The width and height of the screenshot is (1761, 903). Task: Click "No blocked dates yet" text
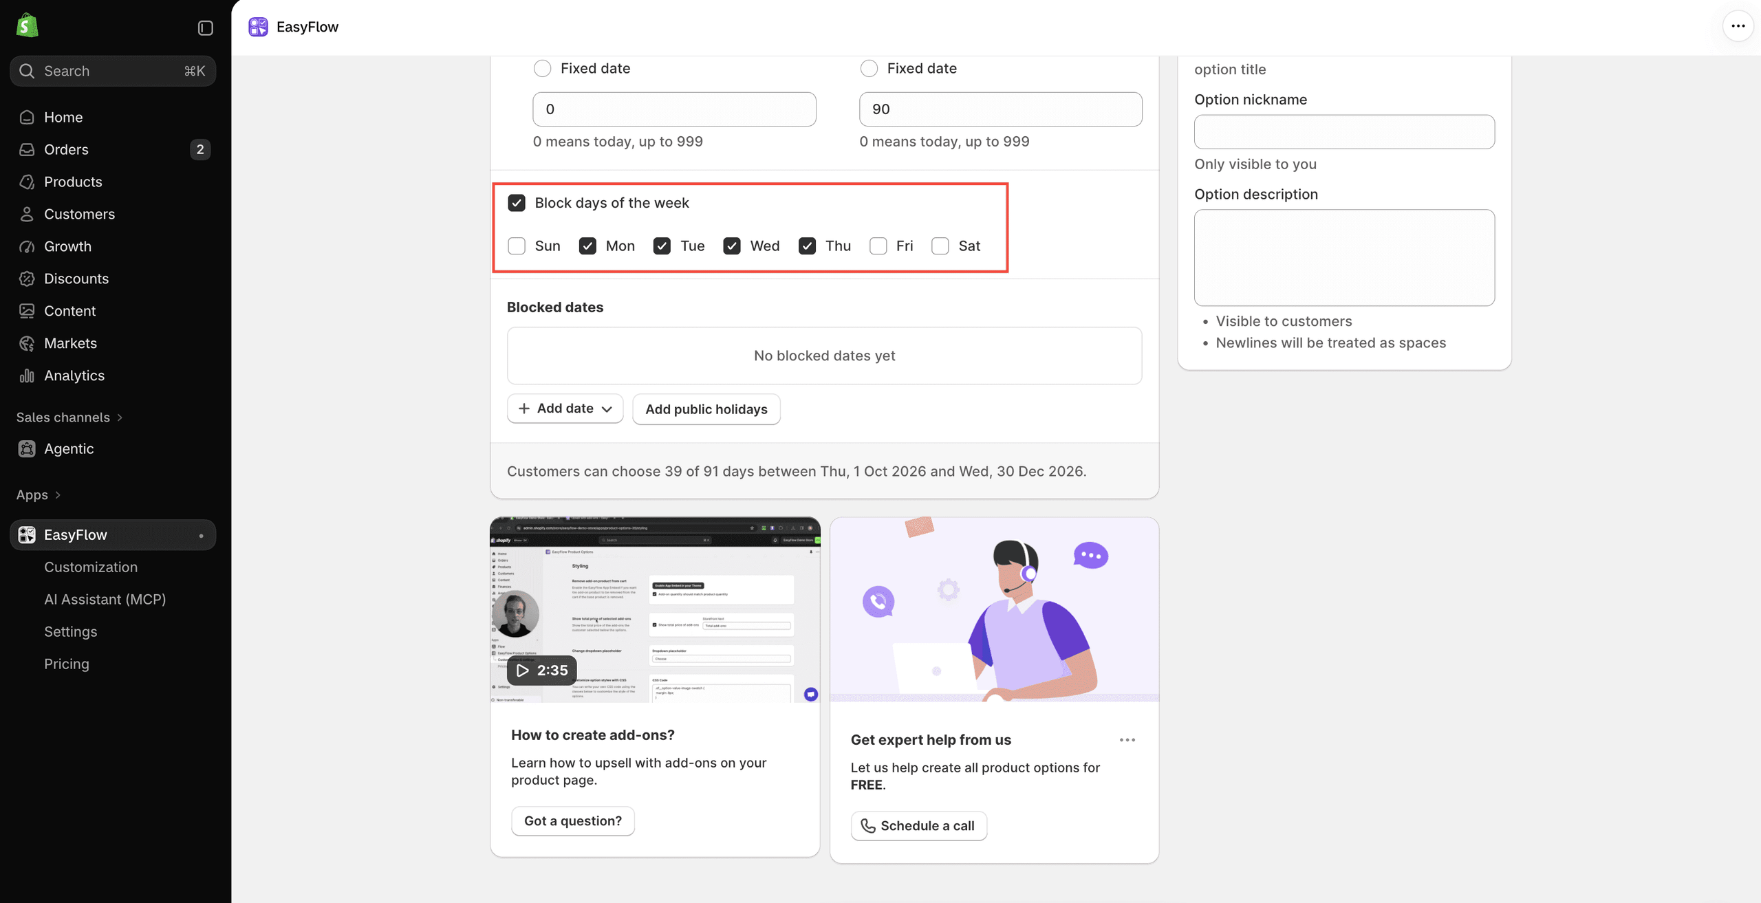tap(824, 356)
